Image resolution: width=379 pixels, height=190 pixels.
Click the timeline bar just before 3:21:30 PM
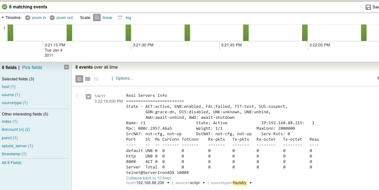[129, 33]
